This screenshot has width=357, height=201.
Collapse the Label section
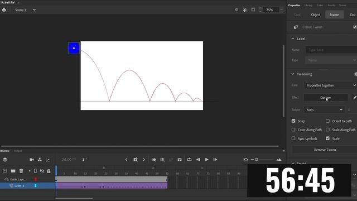[x=293, y=39]
